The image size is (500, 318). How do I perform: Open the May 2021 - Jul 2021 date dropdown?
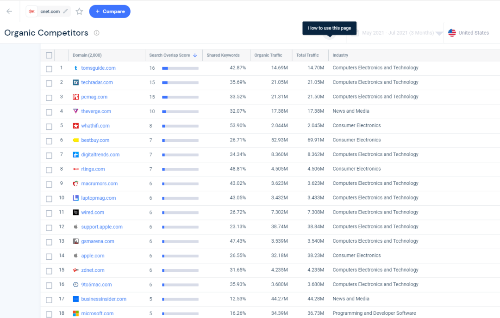pyautogui.click(x=397, y=33)
